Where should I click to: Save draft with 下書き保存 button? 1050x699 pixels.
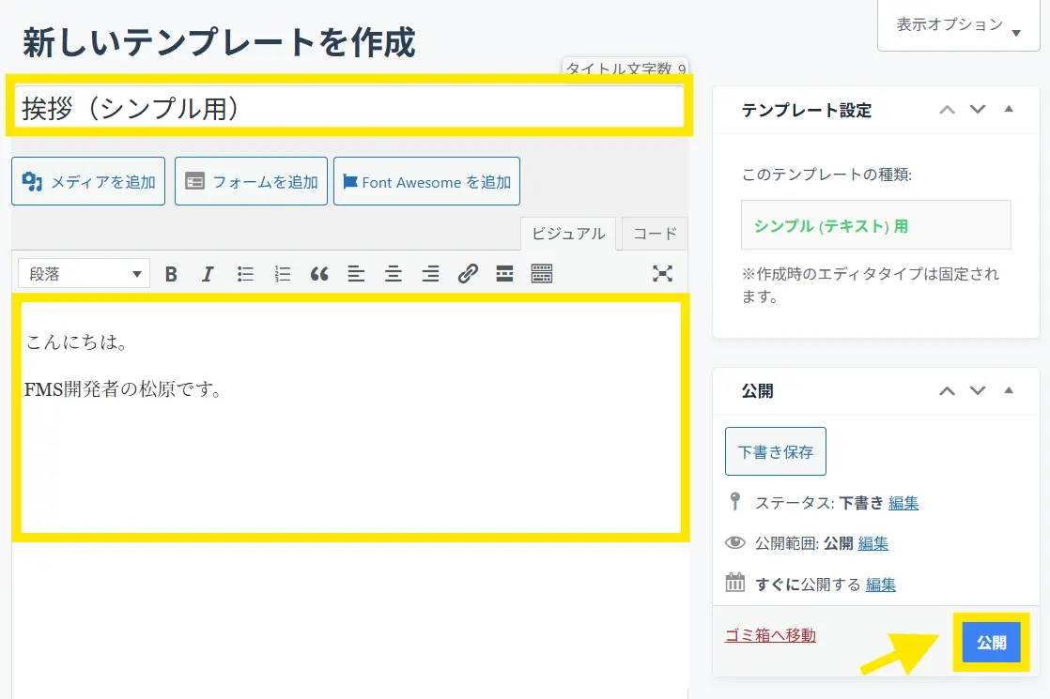775,451
